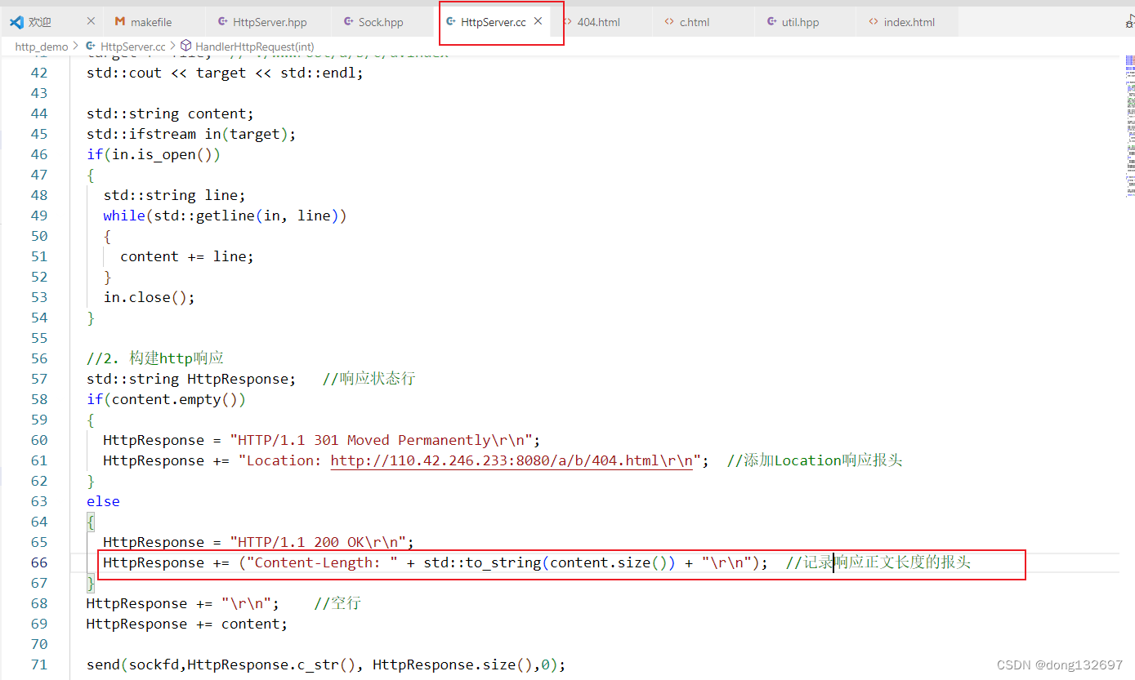This screenshot has height=680, width=1135.
Task: Click line number 63 in the gutter
Action: click(x=39, y=501)
